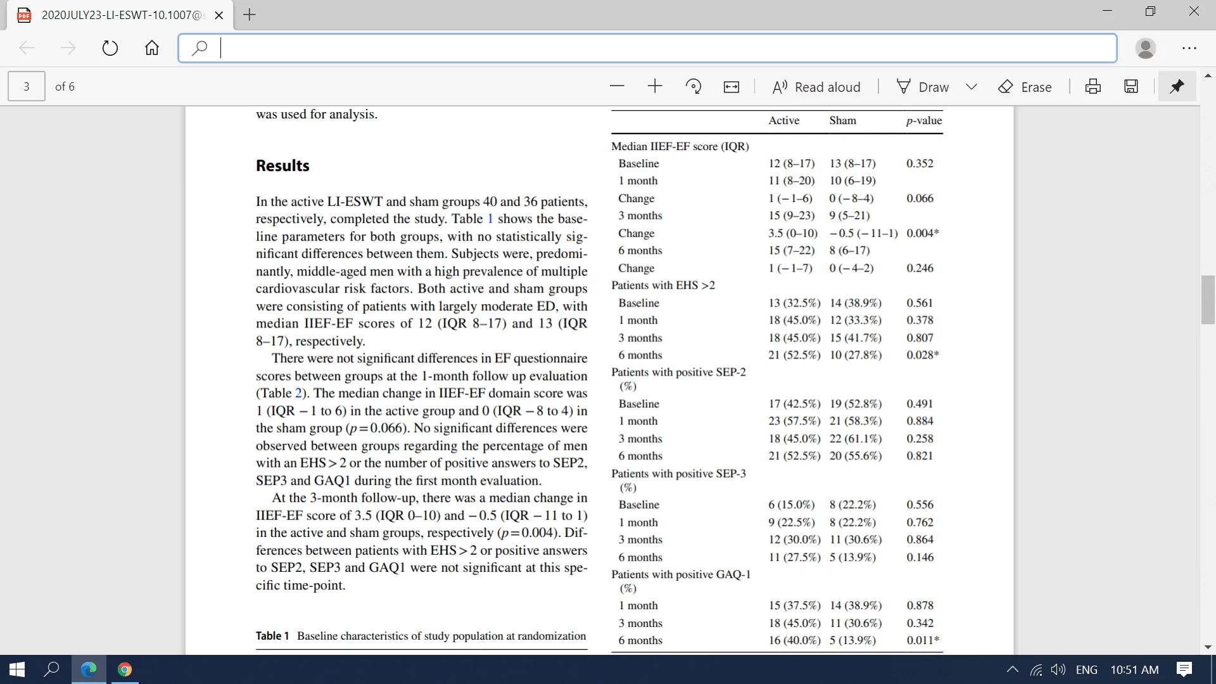Rotate the PDF page
This screenshot has height=684, width=1216.
point(693,86)
